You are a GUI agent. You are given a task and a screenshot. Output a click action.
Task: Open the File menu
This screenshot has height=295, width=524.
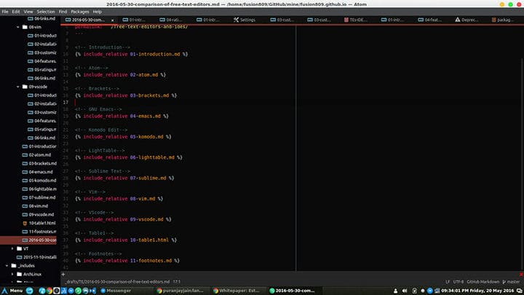5,12
